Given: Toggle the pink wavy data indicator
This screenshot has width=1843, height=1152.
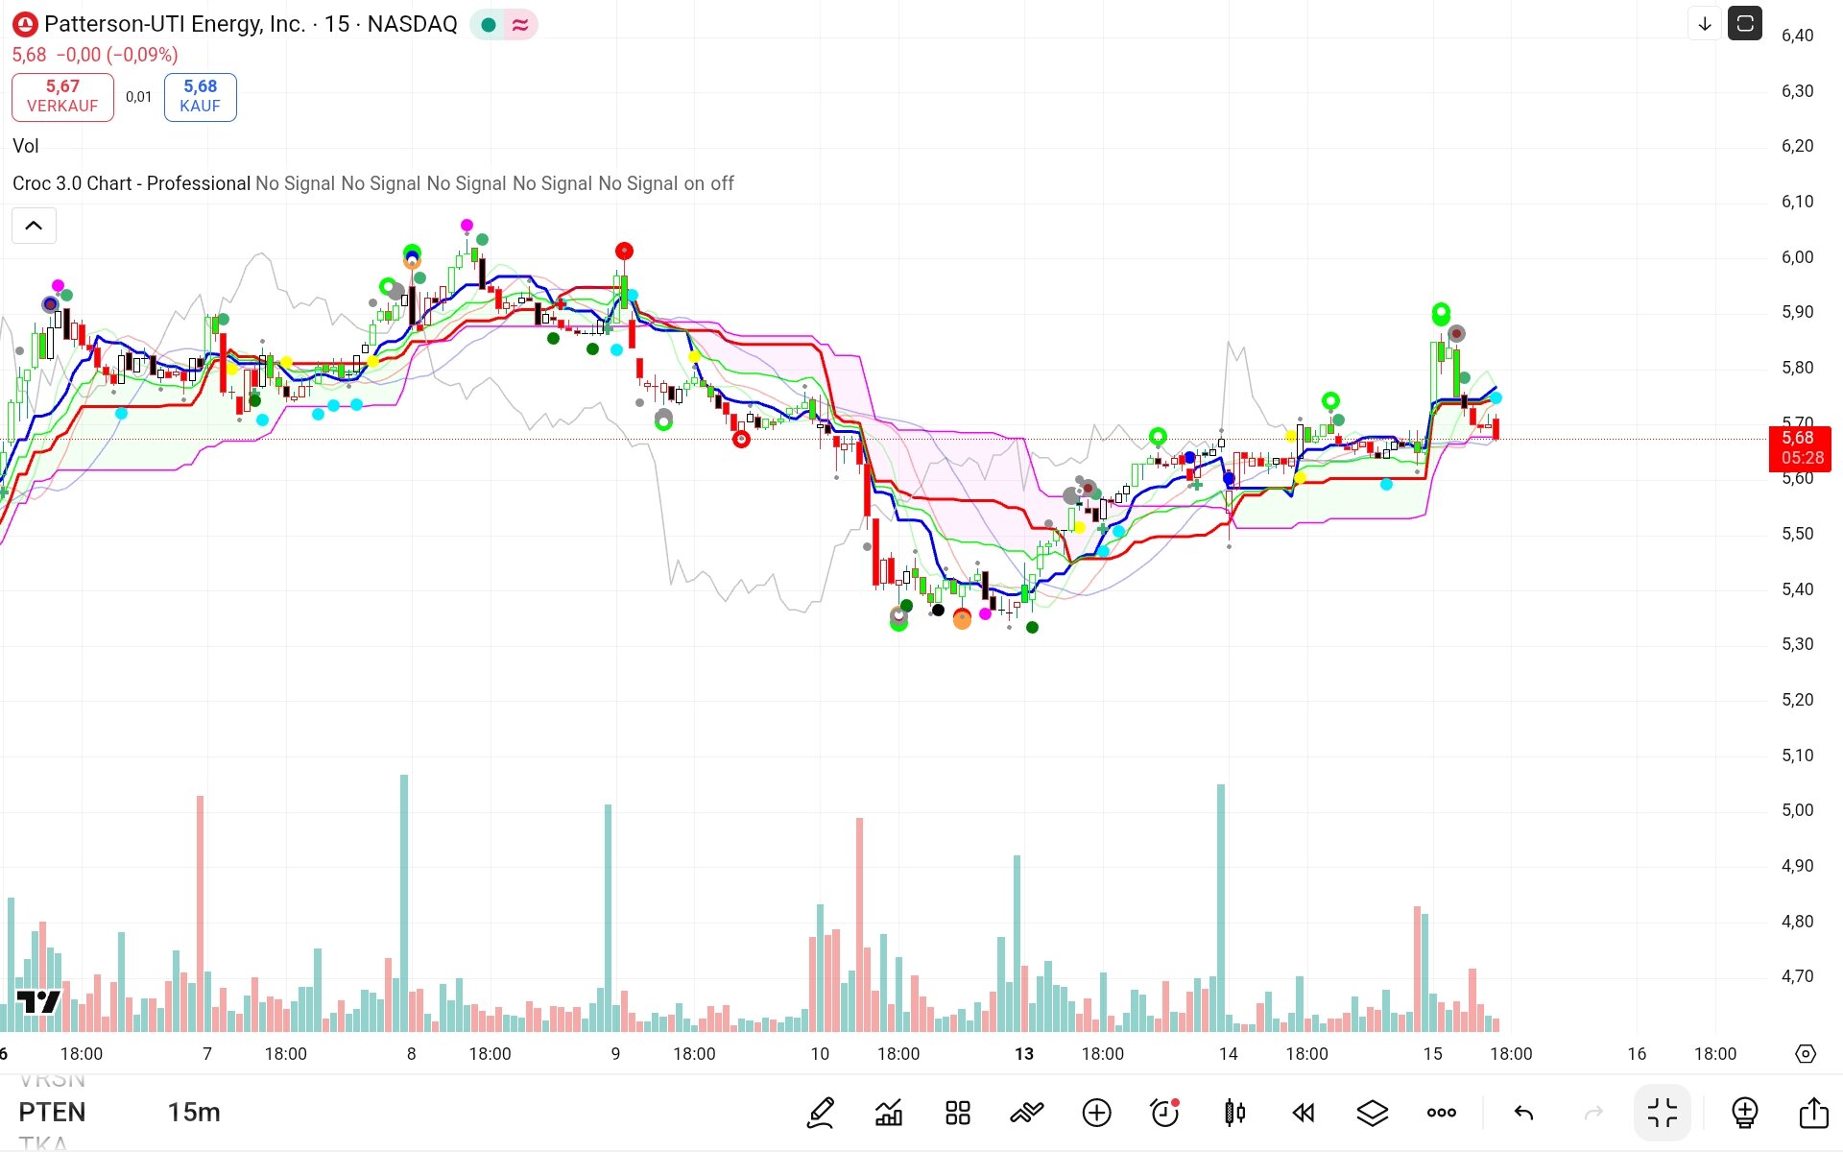Looking at the screenshot, I should (x=520, y=25).
